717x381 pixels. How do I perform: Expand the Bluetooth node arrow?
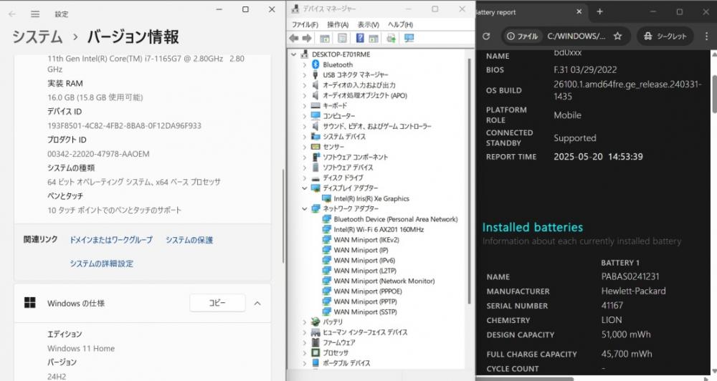pos(305,64)
